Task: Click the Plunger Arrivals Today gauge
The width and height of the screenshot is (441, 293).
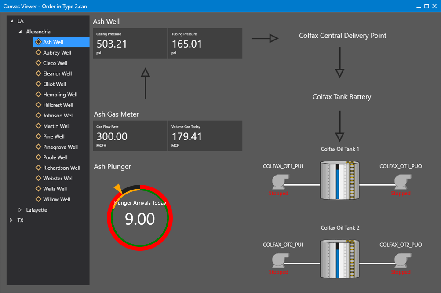Action: (140, 217)
